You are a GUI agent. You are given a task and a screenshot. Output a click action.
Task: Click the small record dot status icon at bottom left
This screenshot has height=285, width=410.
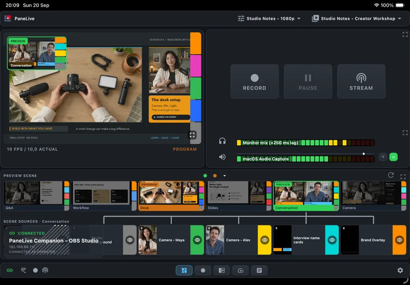[x=35, y=270]
